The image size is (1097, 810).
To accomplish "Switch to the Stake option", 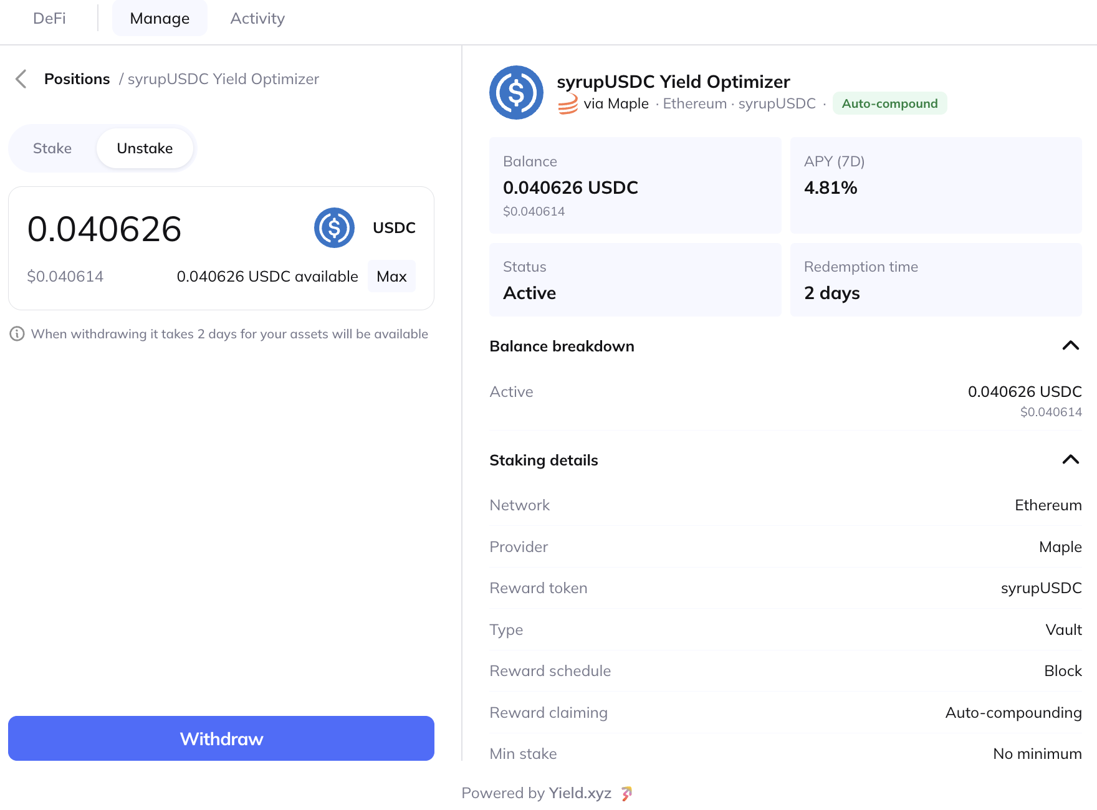I will coord(52,148).
